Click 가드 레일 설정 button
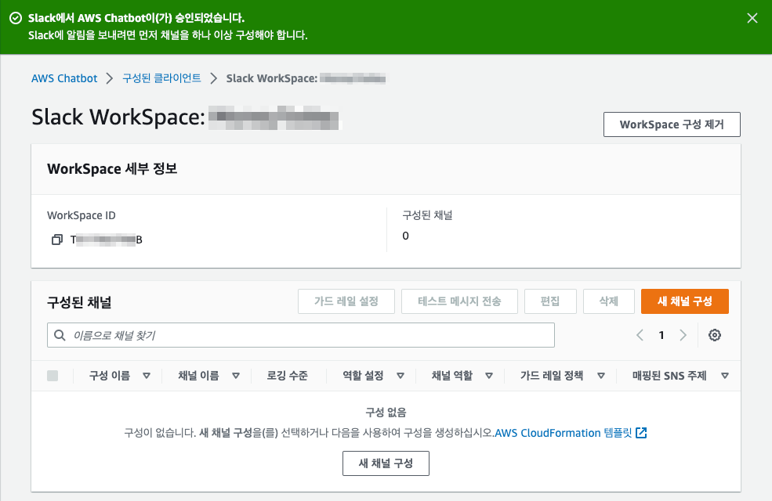The height and width of the screenshot is (501, 772). pos(346,301)
